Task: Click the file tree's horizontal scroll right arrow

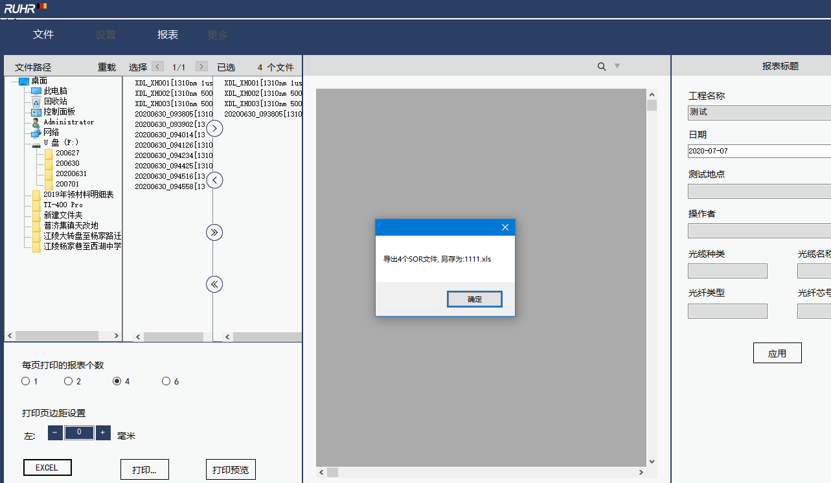Action: click(117, 336)
